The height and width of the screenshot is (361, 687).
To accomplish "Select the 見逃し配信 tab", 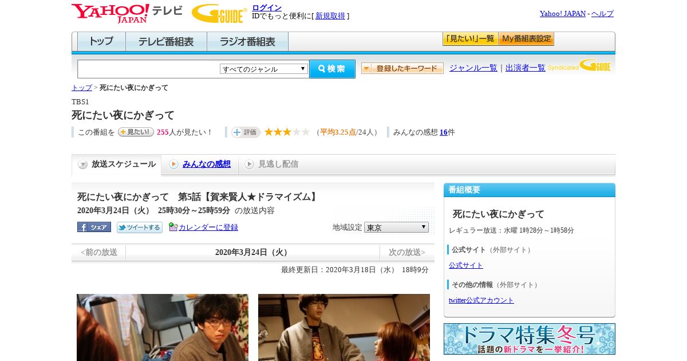I will pos(271,164).
